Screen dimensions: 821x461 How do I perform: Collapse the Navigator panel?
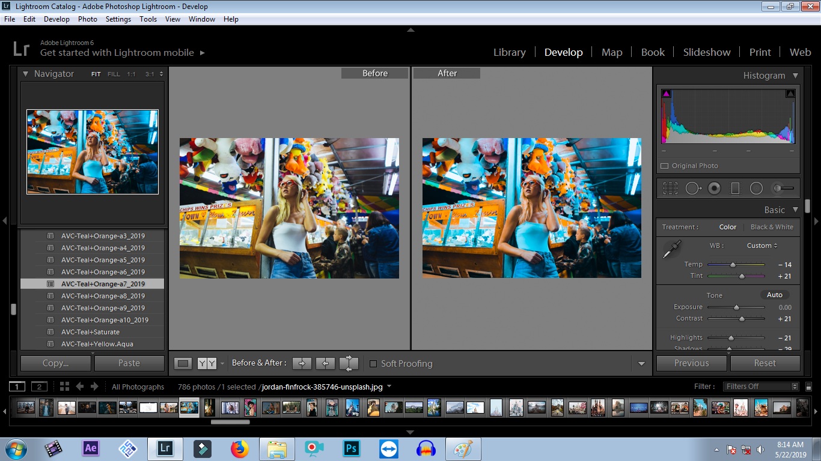(x=26, y=74)
